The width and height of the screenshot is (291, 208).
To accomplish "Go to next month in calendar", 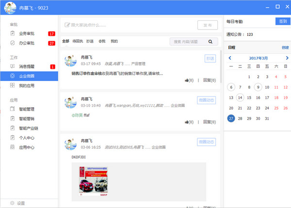I will coord(287,58).
